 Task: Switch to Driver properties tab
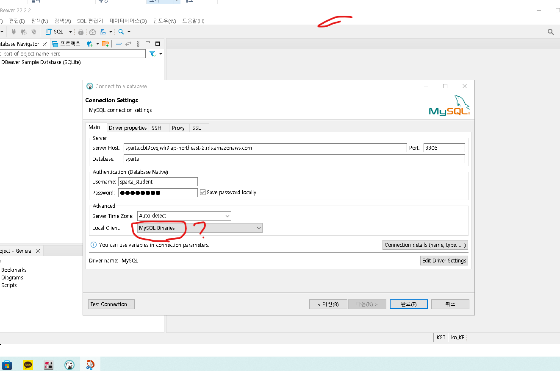128,128
